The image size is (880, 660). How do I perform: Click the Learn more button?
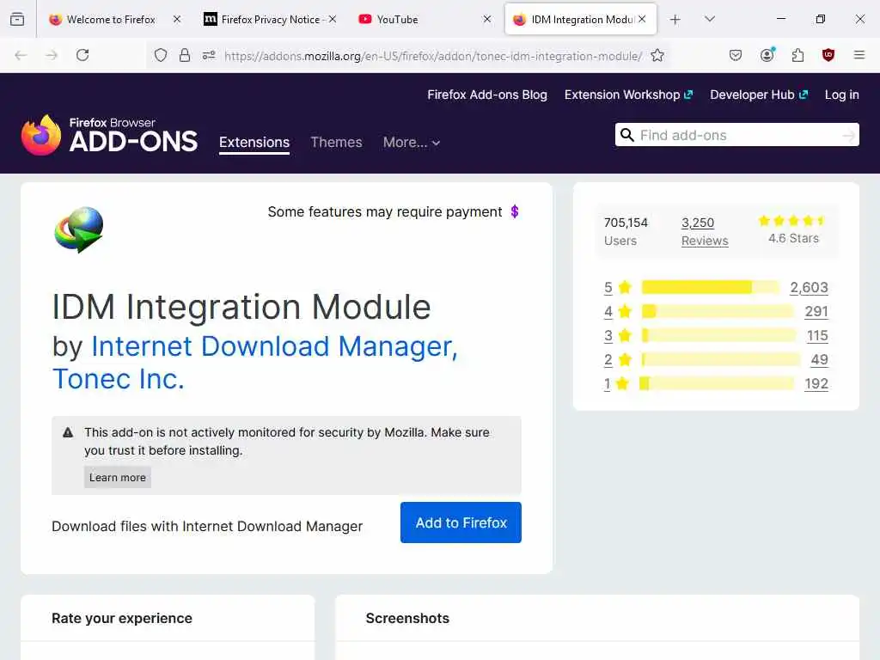click(x=118, y=478)
